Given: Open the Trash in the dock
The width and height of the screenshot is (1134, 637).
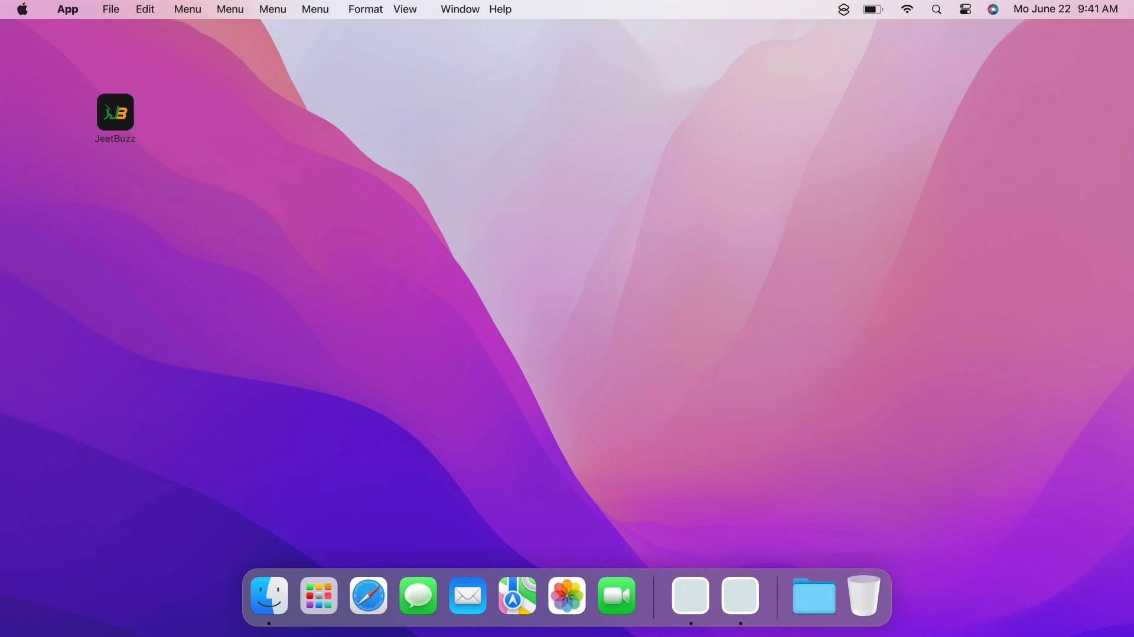Looking at the screenshot, I should 863,596.
